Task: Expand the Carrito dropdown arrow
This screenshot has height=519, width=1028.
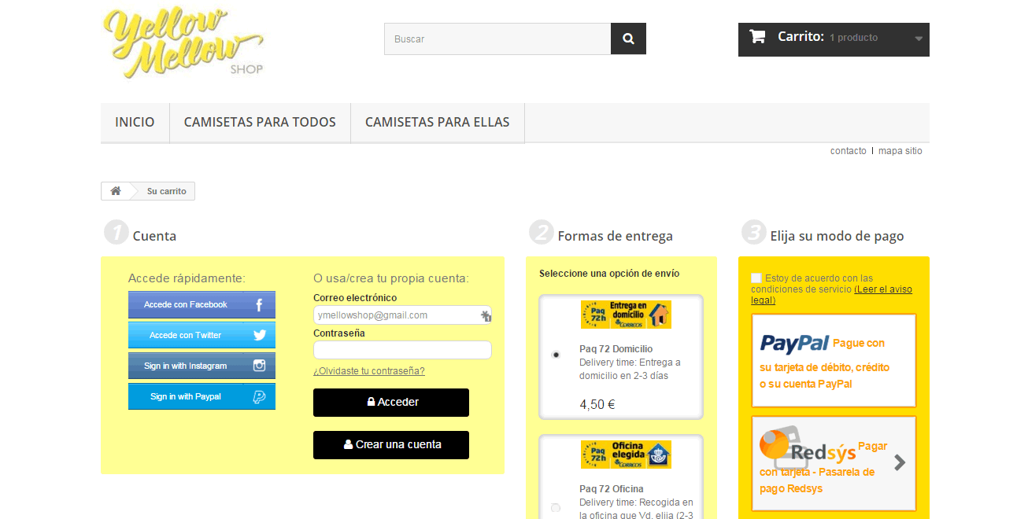Action: pyautogui.click(x=919, y=39)
